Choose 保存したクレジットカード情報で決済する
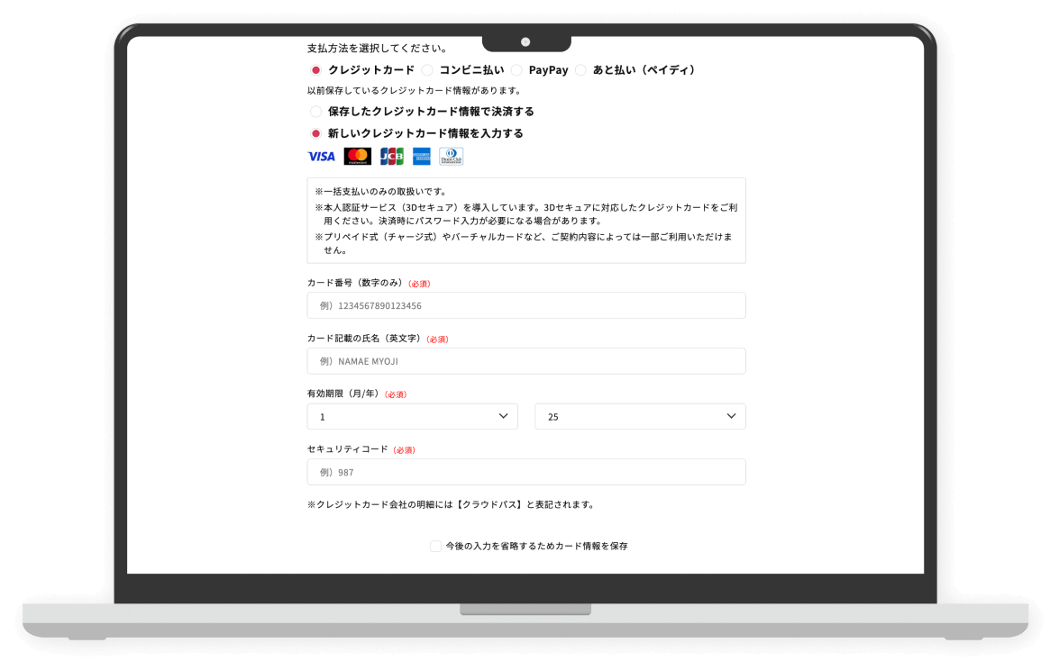The image size is (1059, 670). 315,112
